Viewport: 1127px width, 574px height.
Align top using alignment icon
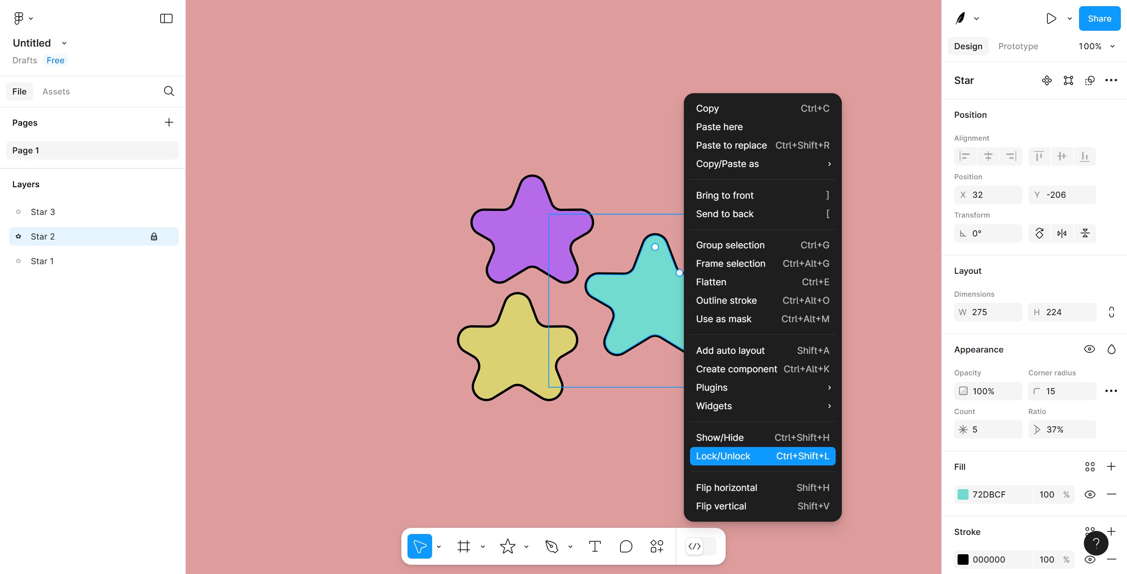click(x=1039, y=156)
